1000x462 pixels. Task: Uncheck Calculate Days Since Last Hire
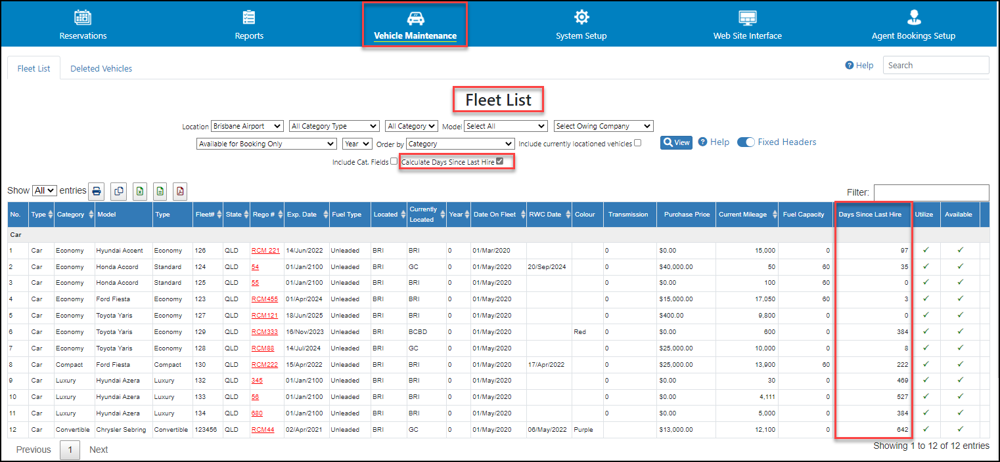(x=500, y=161)
